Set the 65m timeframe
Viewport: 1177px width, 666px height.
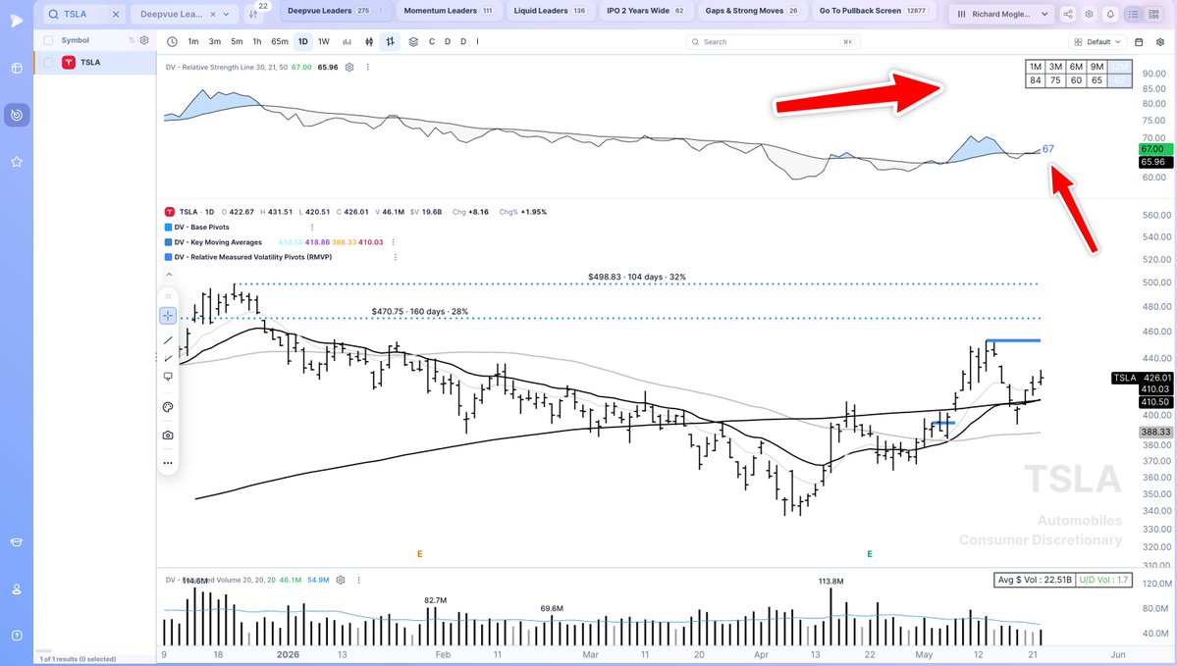(x=279, y=42)
